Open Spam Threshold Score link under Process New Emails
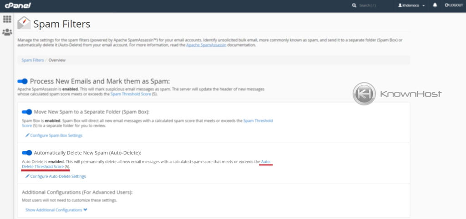 click(x=131, y=94)
